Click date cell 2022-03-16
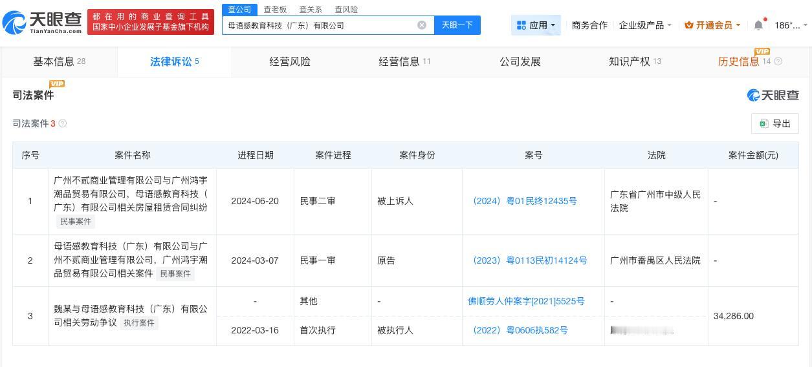812x367 pixels. [x=255, y=330]
